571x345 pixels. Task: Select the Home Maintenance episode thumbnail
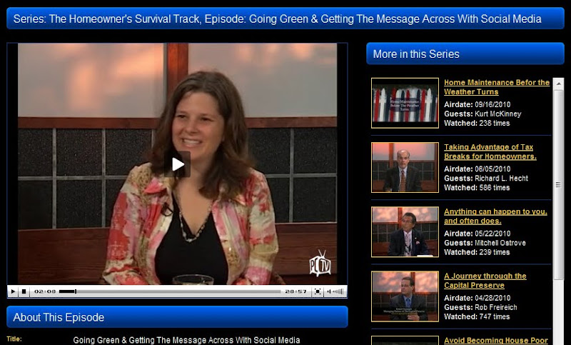tap(405, 103)
